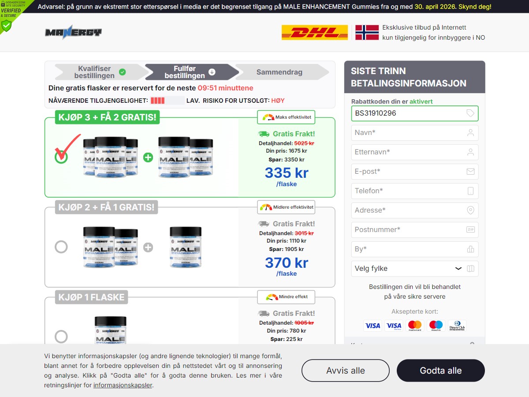Click the KJØP 1 FLASKE banner
This screenshot has width=529, height=397.
[x=91, y=297]
